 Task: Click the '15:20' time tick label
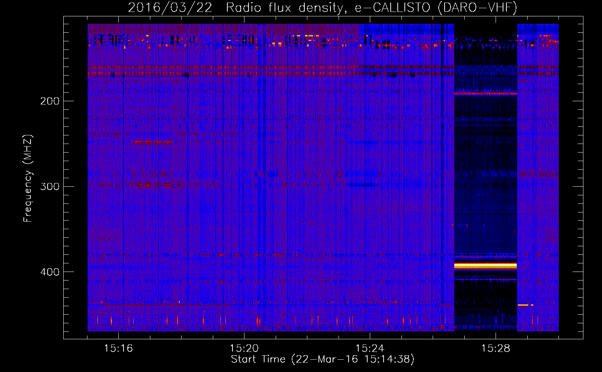(x=244, y=349)
